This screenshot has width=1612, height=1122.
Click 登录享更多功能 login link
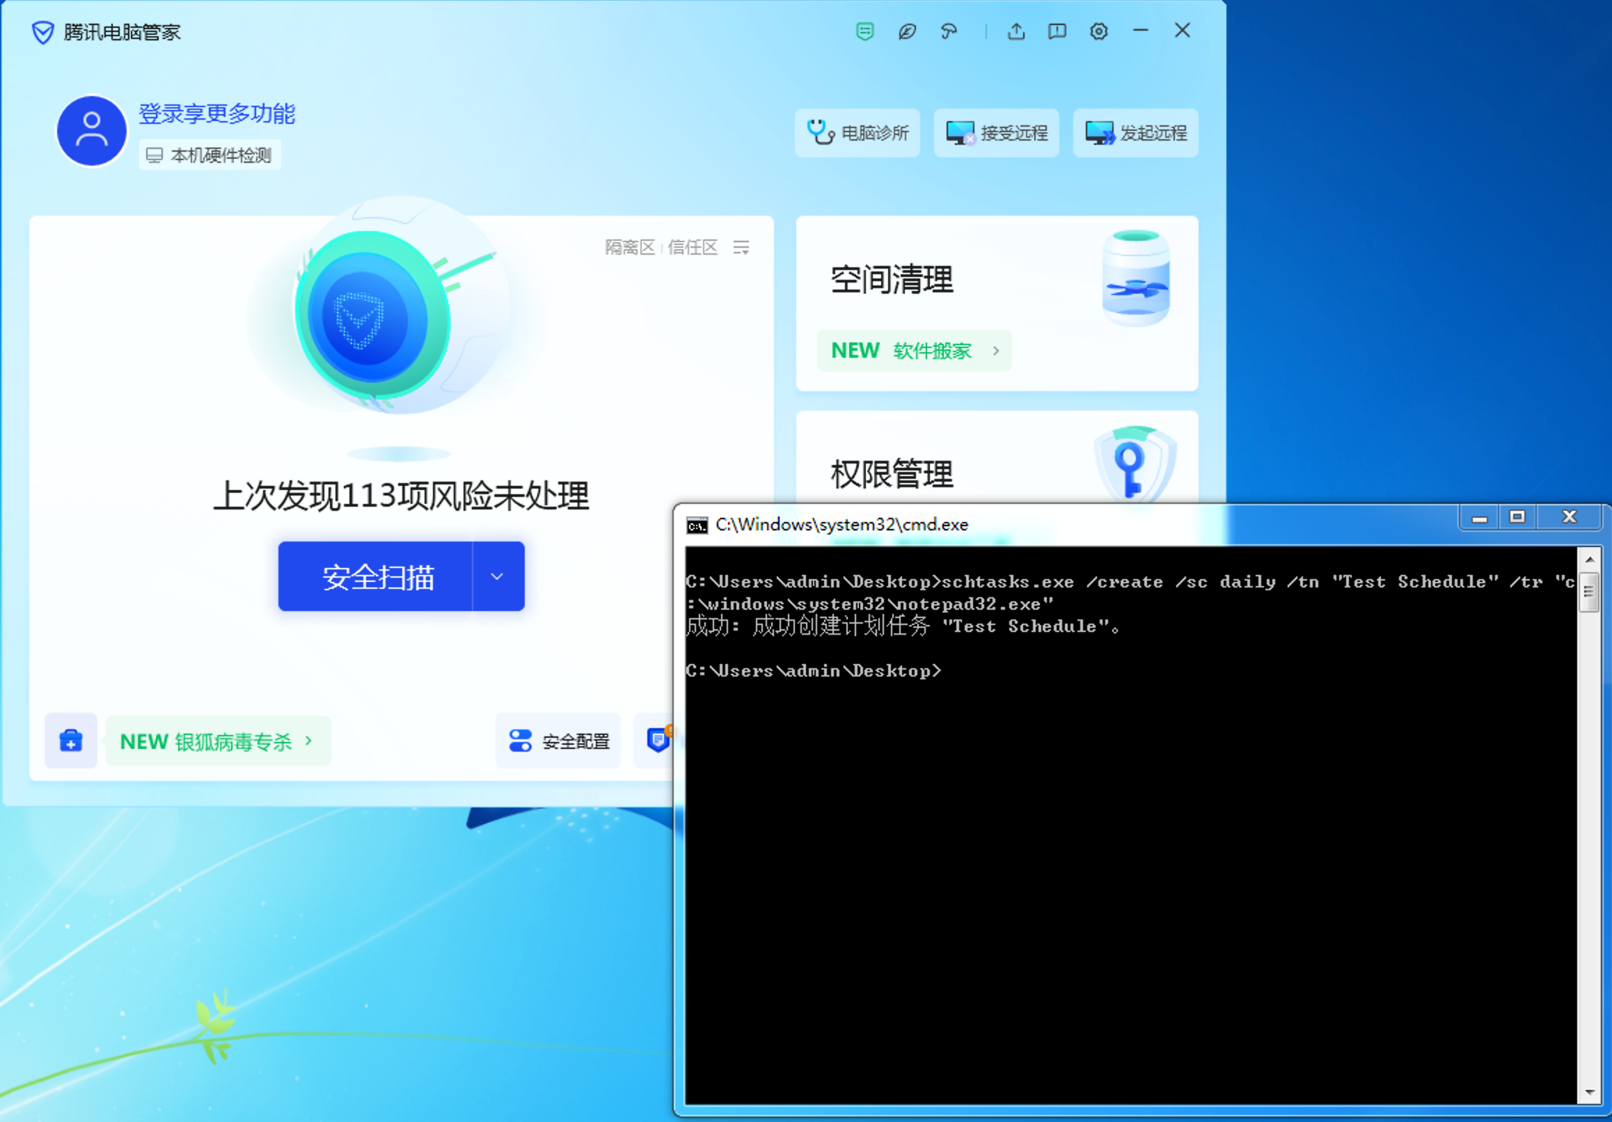click(x=216, y=113)
